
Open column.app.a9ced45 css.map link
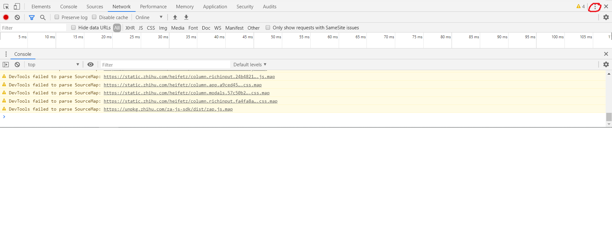click(183, 85)
